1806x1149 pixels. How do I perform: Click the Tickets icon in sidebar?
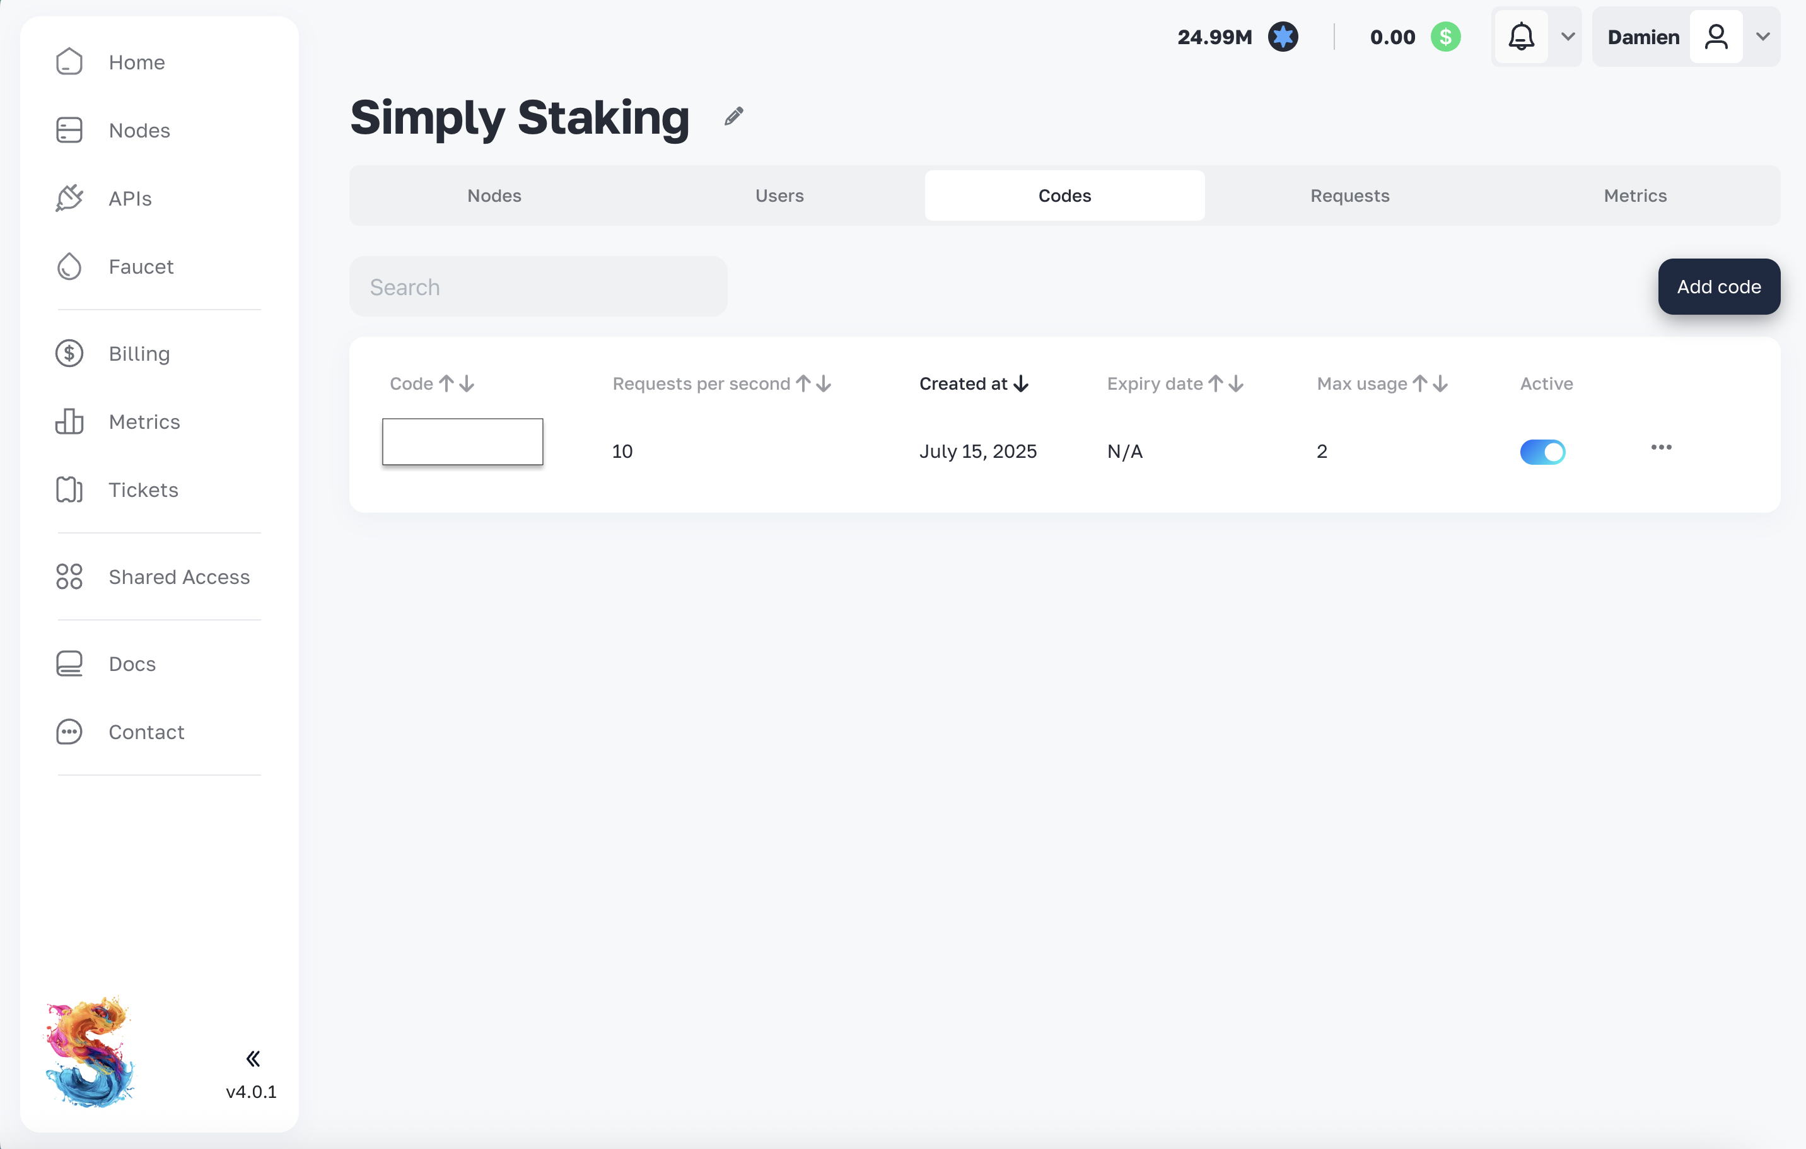click(69, 490)
